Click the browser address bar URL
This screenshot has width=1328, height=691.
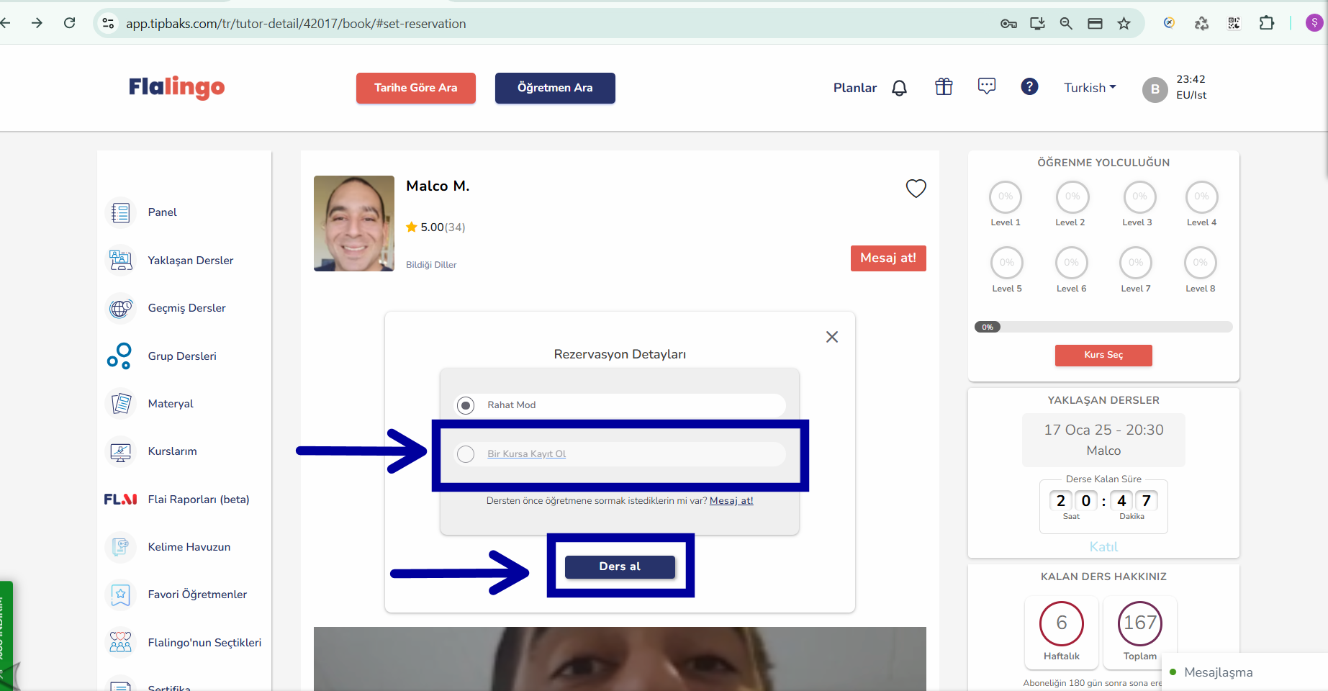pyautogui.click(x=296, y=24)
